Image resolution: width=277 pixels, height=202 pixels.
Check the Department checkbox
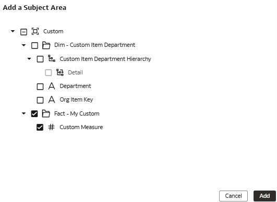[x=40, y=86]
